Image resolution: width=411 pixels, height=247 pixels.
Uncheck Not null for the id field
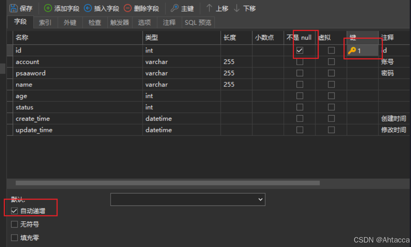pos(300,50)
